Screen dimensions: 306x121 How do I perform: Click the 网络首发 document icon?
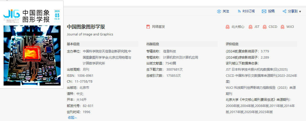pyautogui.click(x=148, y=27)
